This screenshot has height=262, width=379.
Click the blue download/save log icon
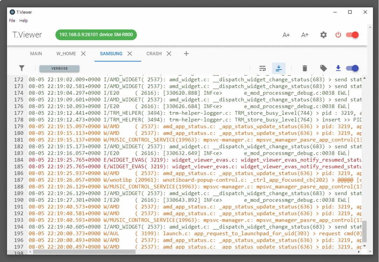(x=338, y=68)
